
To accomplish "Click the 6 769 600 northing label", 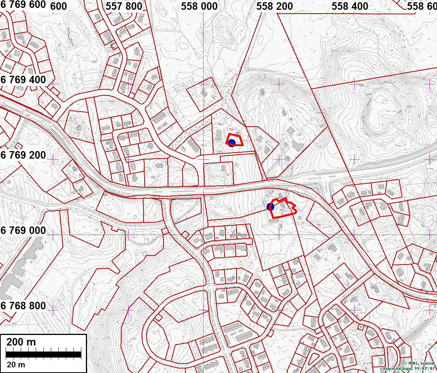I will pos(23,5).
